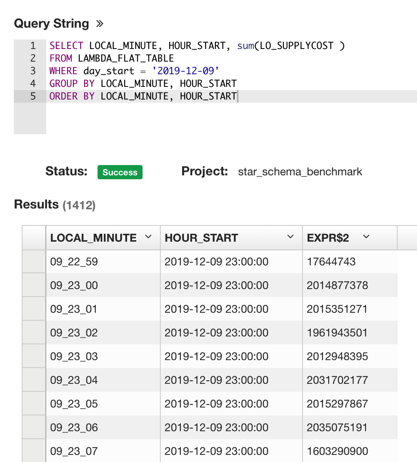417x462 pixels.
Task: Click the 09_22_59 cell in results
Action: tap(74, 261)
